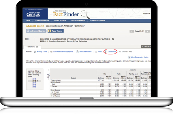Click the Download document icon

[x=106, y=52]
